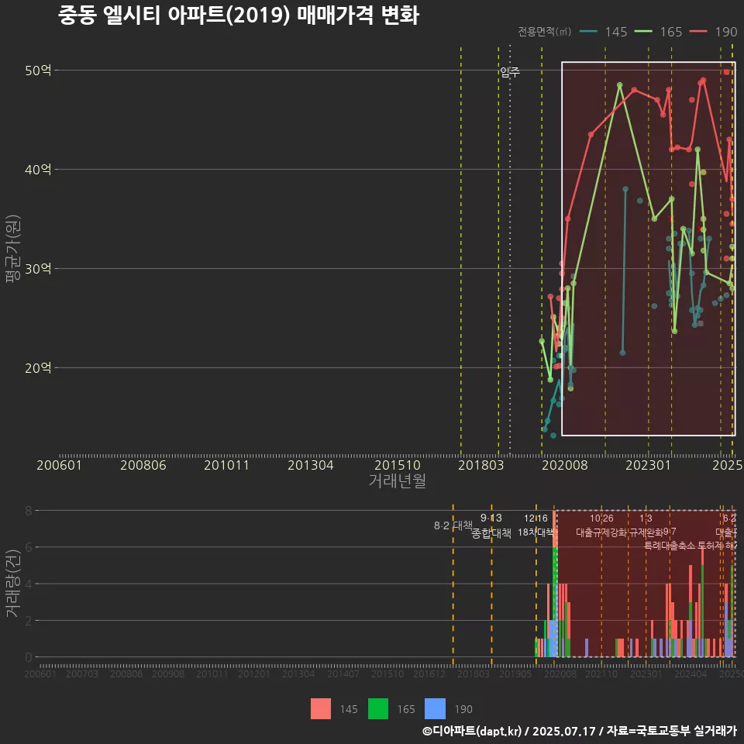
Task: Click 201803 on the price chart axis
Action: [480, 465]
